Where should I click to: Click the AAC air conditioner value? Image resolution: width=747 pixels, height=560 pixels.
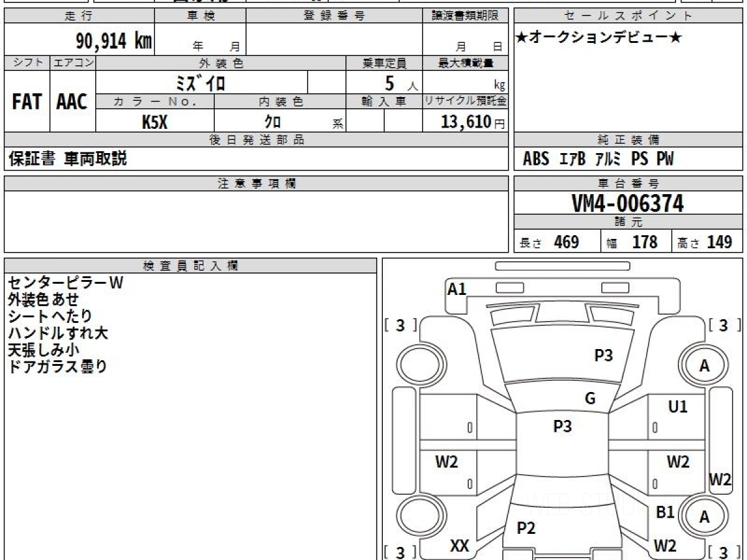coord(72,102)
